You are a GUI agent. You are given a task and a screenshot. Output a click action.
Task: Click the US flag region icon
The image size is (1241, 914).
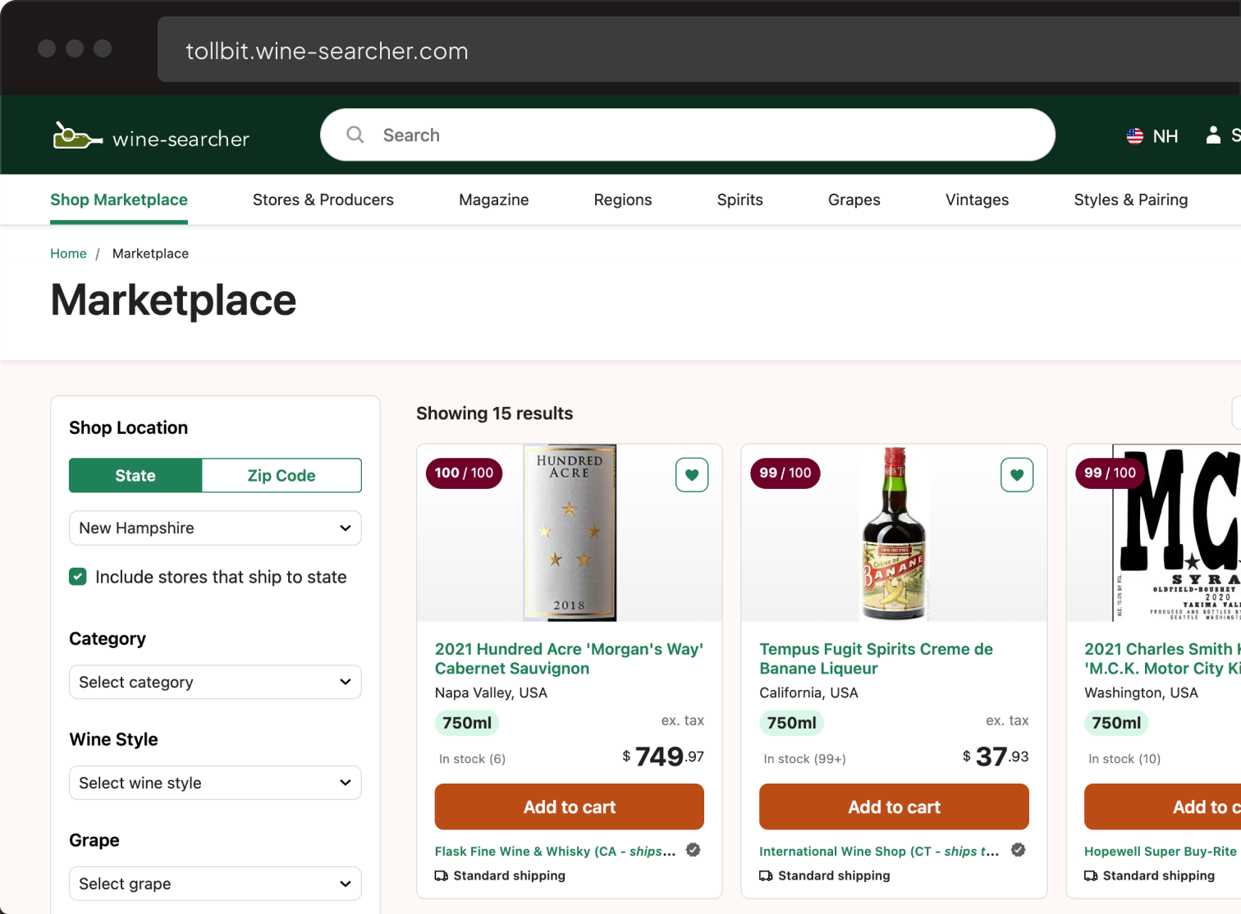[1134, 136]
